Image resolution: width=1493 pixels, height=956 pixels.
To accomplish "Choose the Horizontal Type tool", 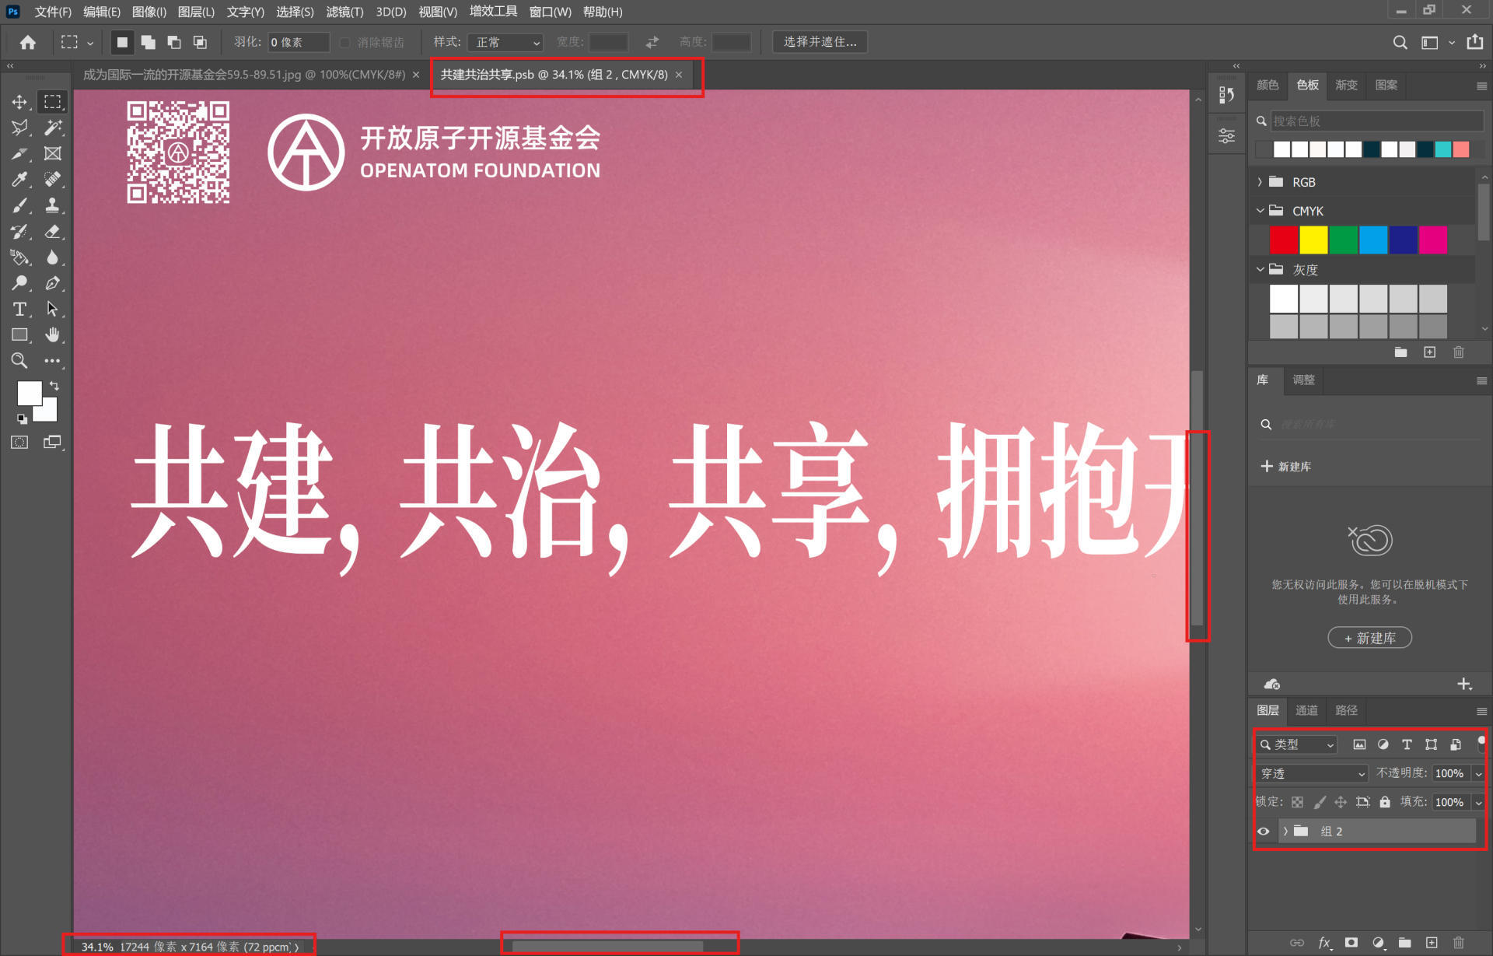I will click(x=19, y=310).
